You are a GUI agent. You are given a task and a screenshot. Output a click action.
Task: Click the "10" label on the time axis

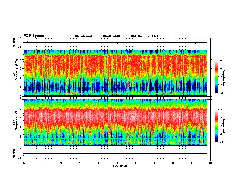(x=210, y=163)
